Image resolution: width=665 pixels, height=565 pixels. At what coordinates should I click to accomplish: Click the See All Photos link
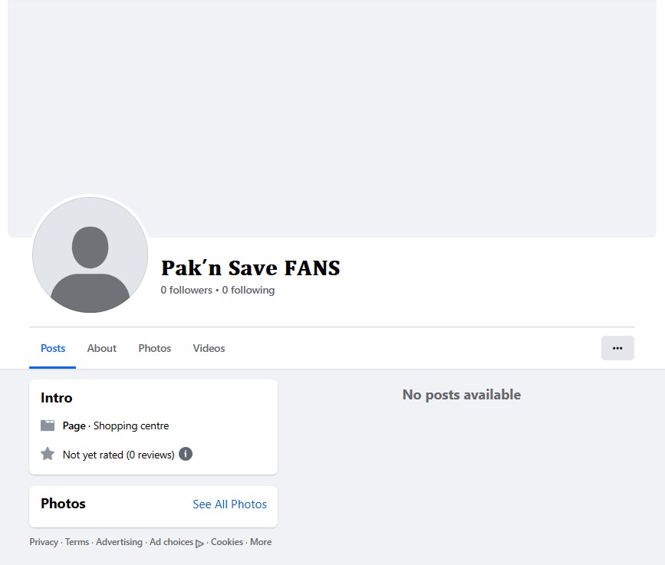click(x=229, y=504)
